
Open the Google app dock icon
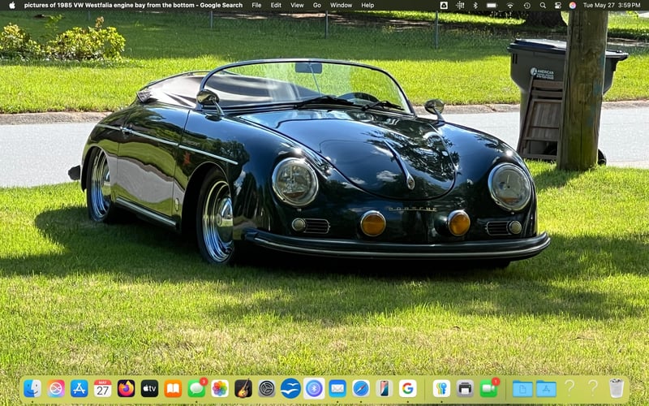[x=408, y=388]
